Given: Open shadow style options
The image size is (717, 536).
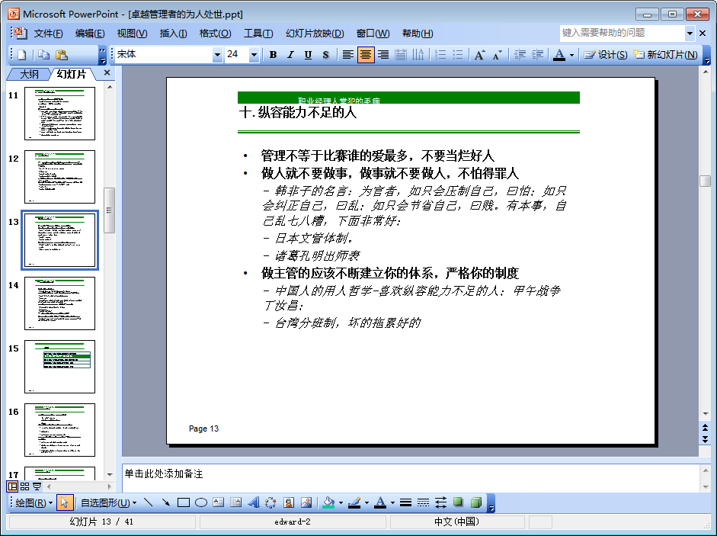Looking at the screenshot, I should coord(458,502).
